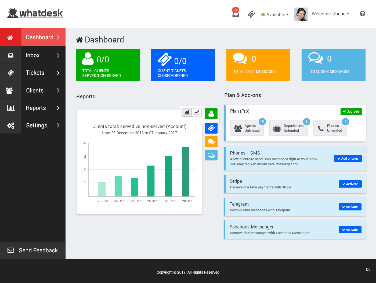The height and width of the screenshot is (283, 376).
Task: Expand the Inbox menu chevron
Action: [x=58, y=55]
